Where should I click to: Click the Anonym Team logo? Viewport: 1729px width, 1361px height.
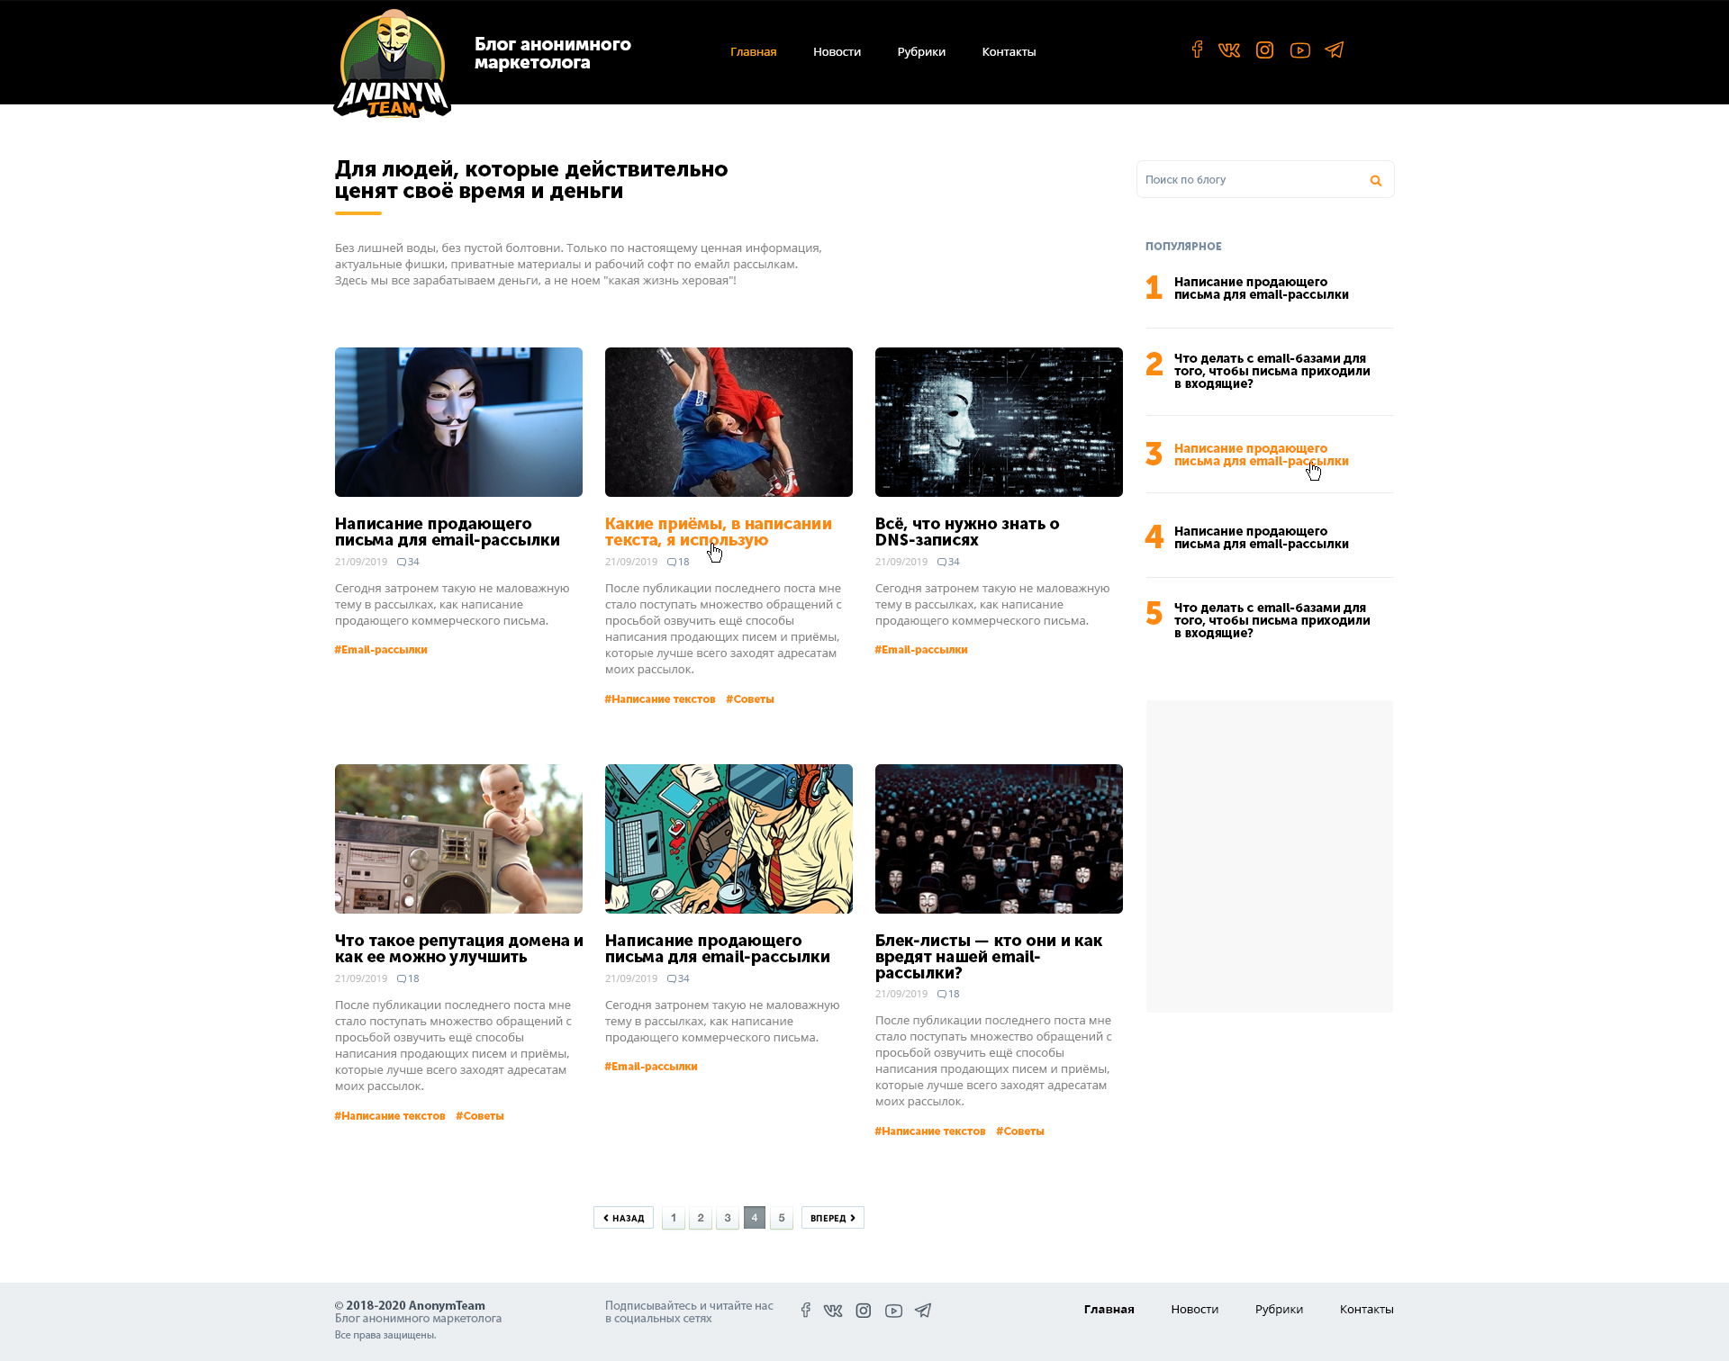393,63
